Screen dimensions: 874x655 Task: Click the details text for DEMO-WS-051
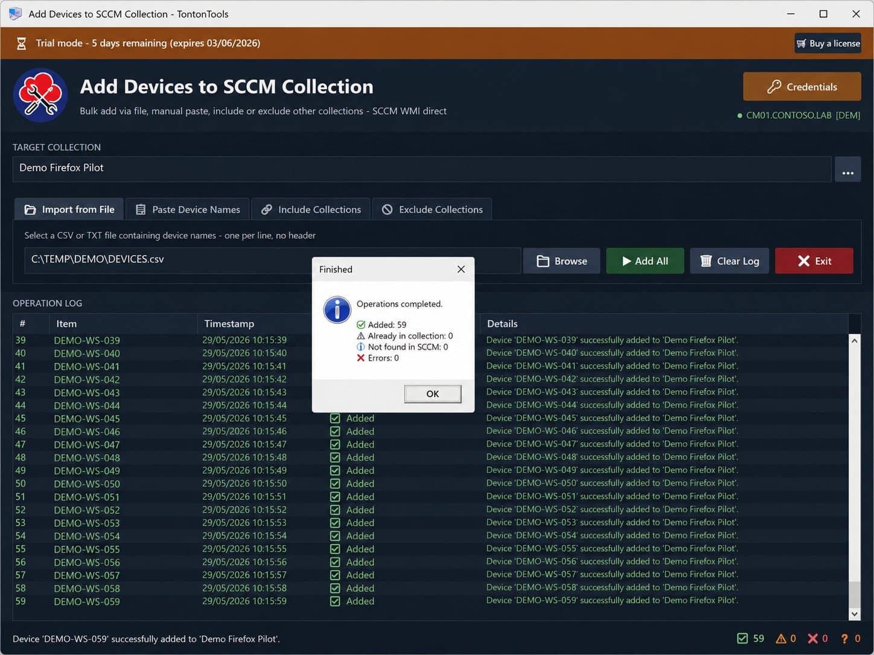tap(612, 496)
